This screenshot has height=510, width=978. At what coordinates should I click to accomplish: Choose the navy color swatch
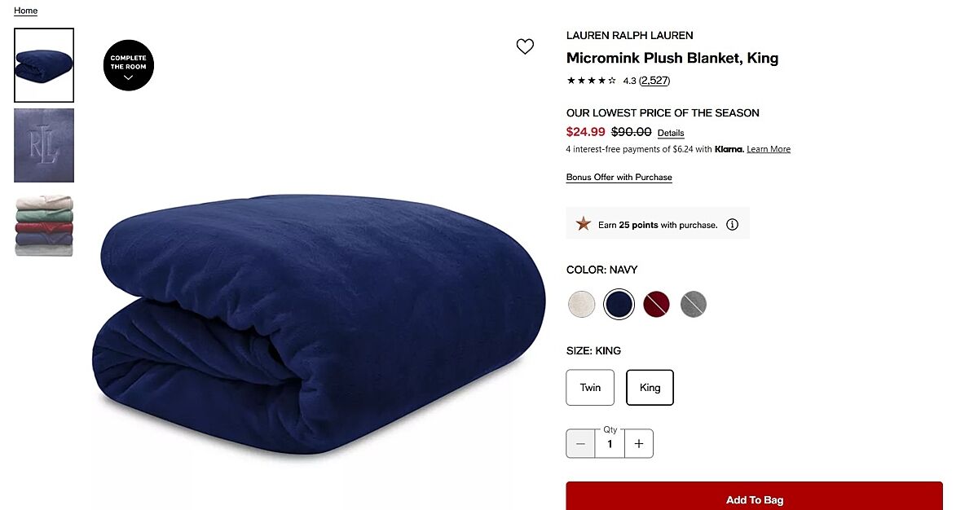coord(619,305)
